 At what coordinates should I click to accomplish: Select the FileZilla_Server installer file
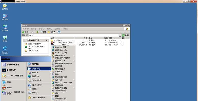coord(64,43)
